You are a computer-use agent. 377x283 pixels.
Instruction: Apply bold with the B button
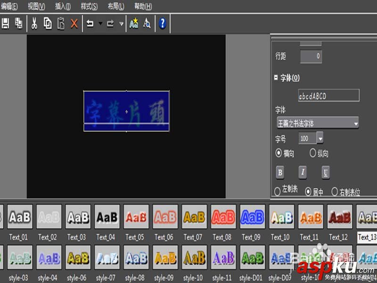click(280, 173)
